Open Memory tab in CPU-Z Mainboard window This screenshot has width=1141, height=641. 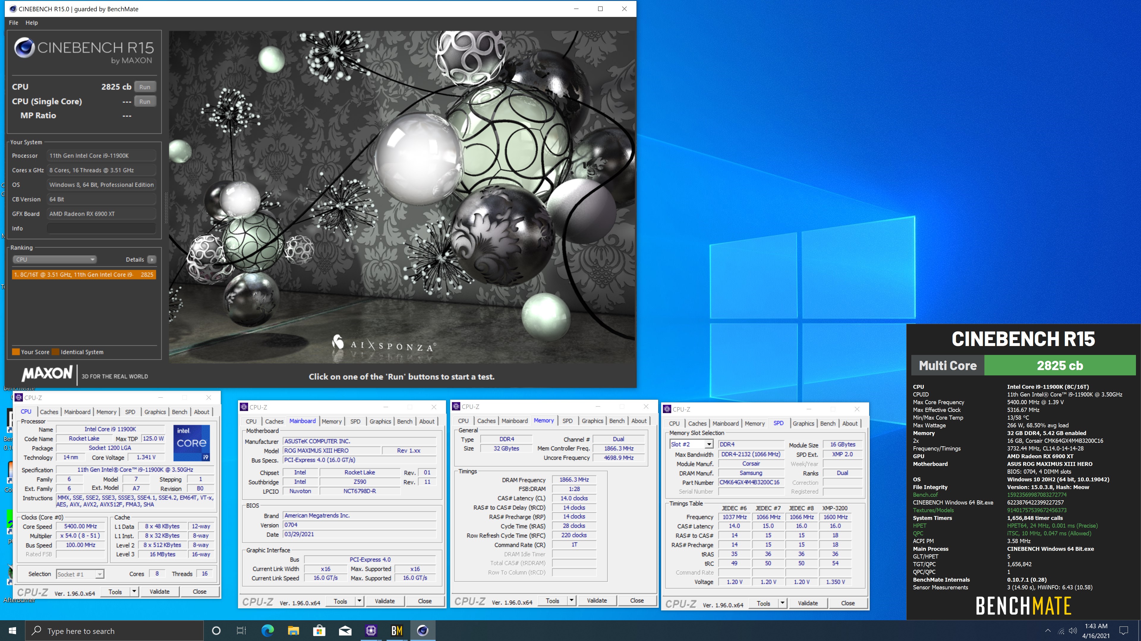tap(331, 421)
